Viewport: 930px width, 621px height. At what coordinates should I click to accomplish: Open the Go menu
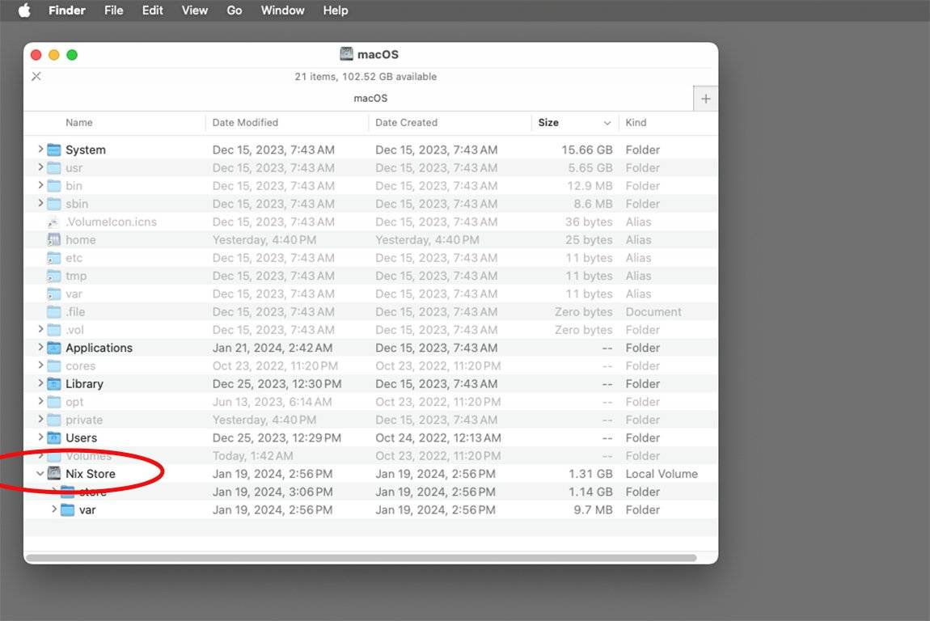click(235, 11)
